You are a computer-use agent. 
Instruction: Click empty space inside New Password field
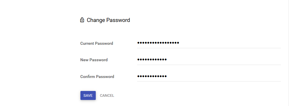tap(224, 59)
